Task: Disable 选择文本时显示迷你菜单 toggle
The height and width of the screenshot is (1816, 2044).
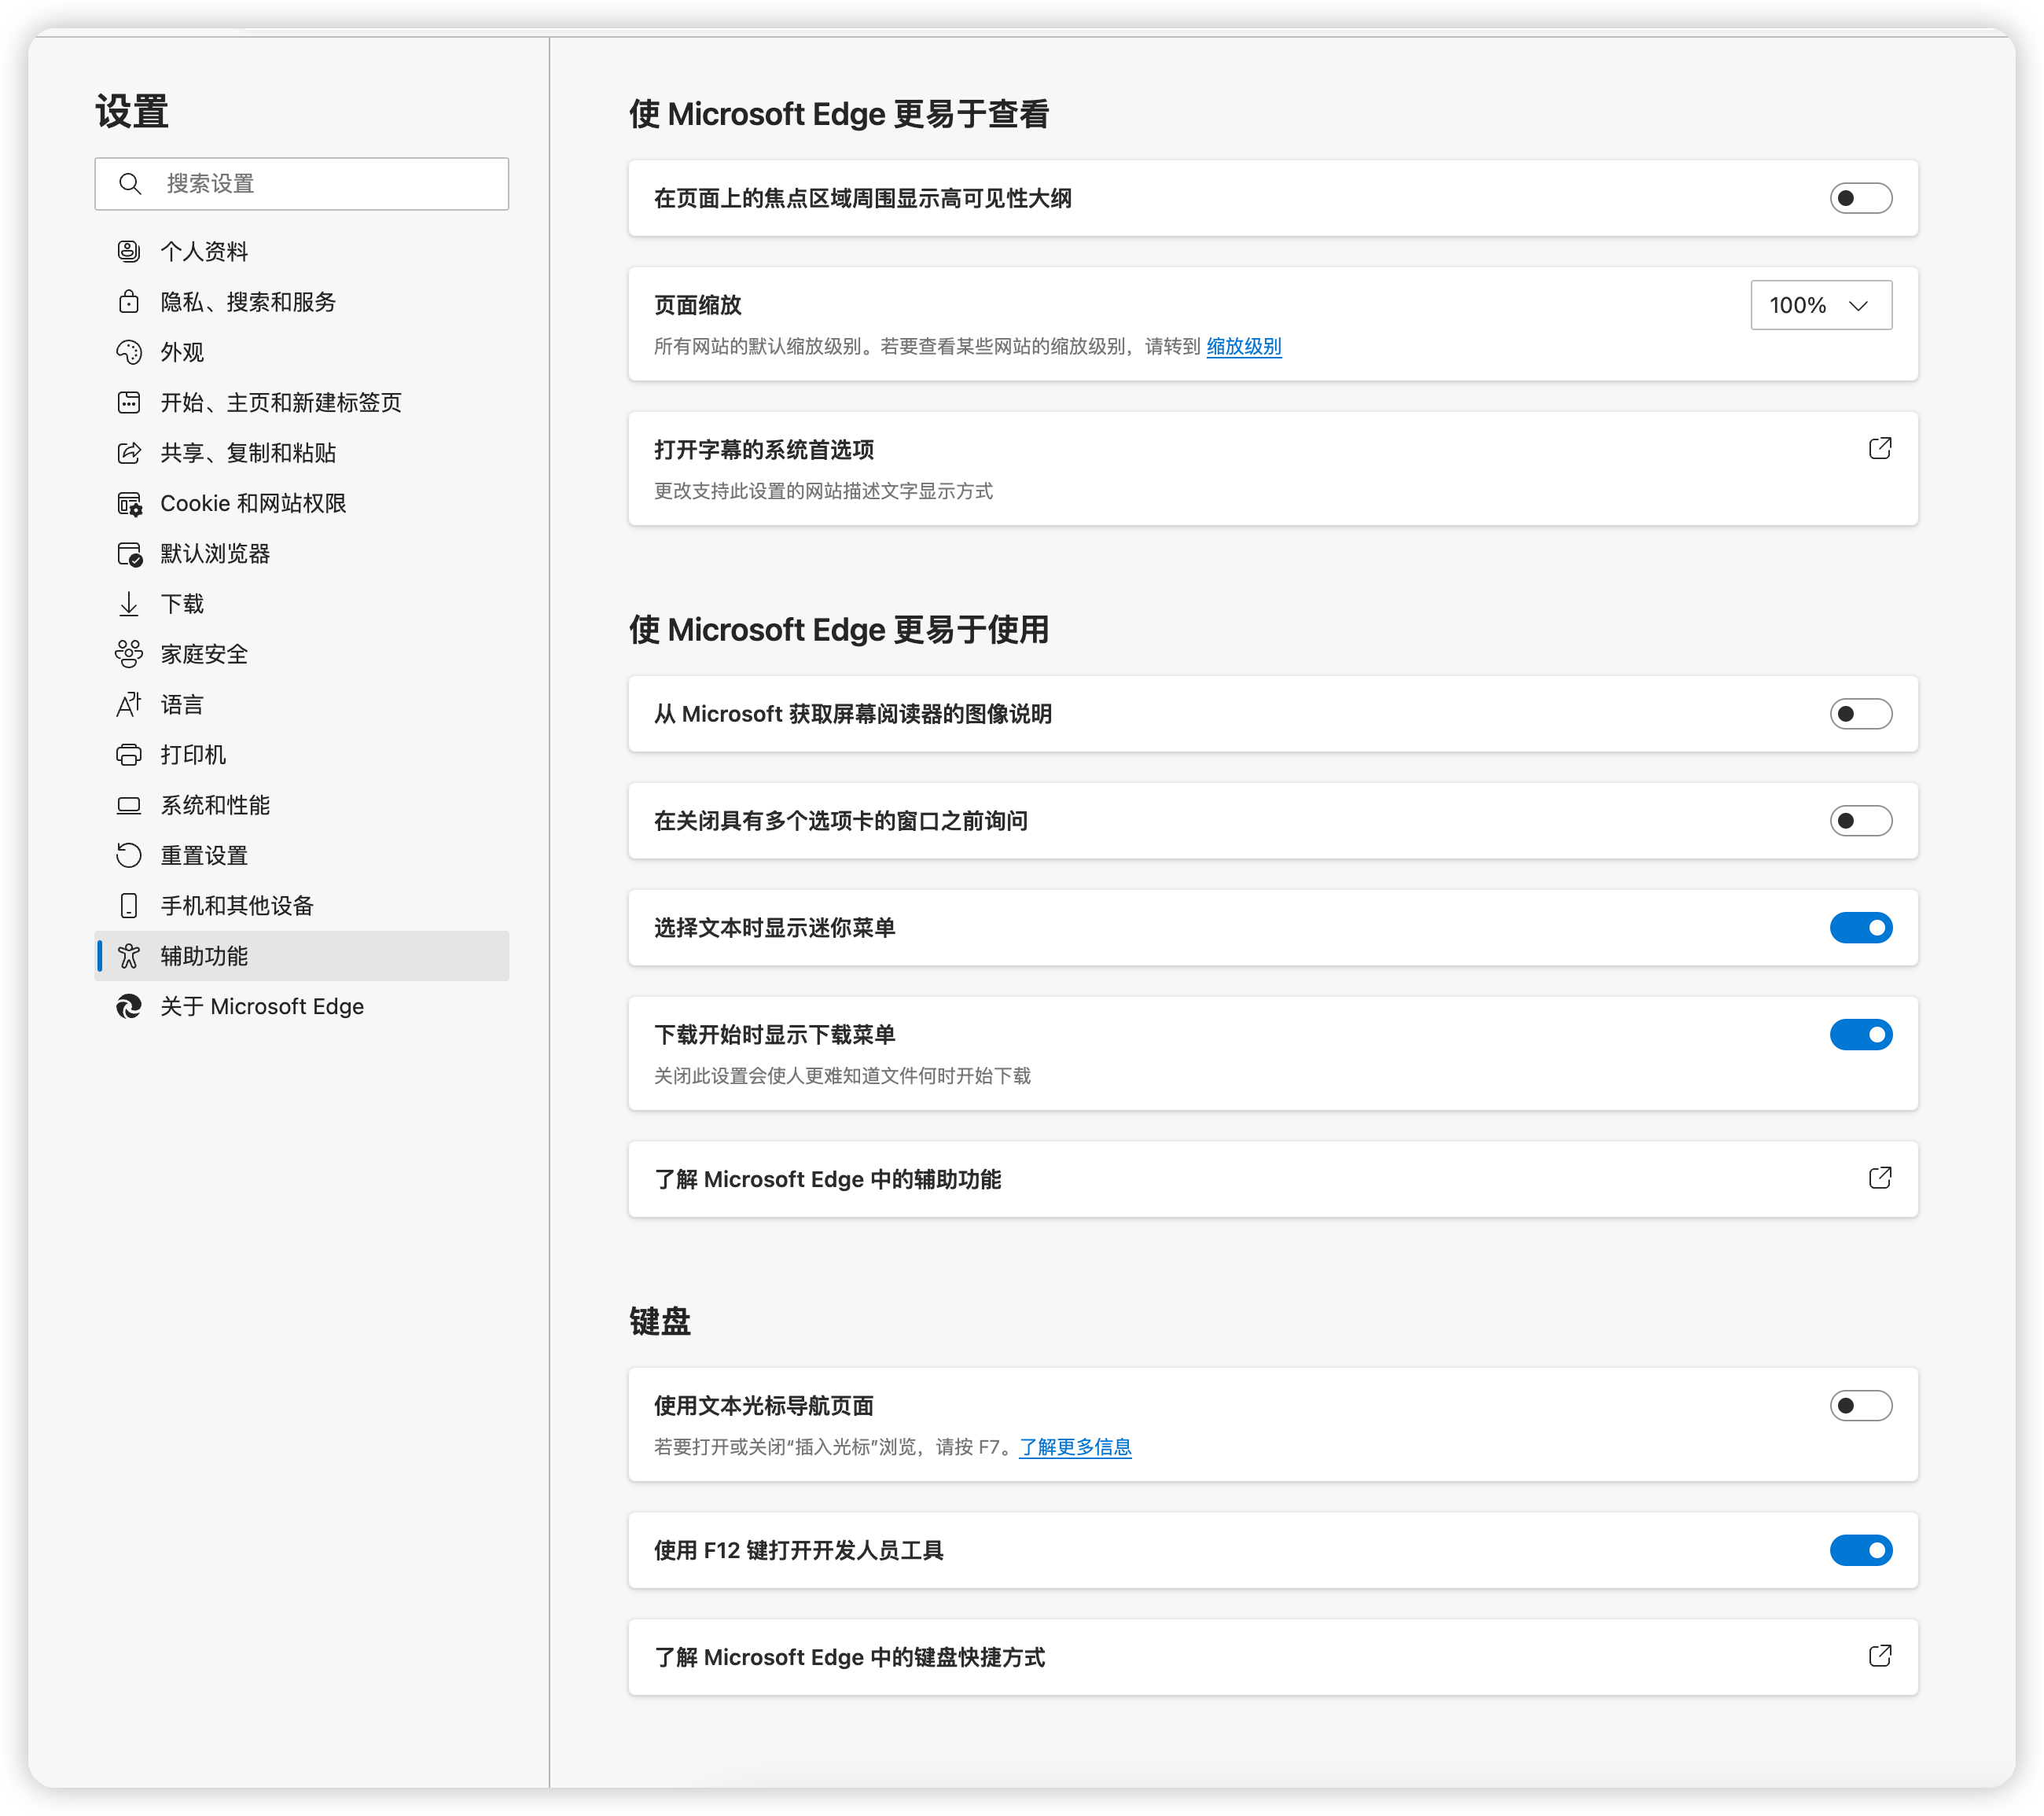Action: point(1861,927)
